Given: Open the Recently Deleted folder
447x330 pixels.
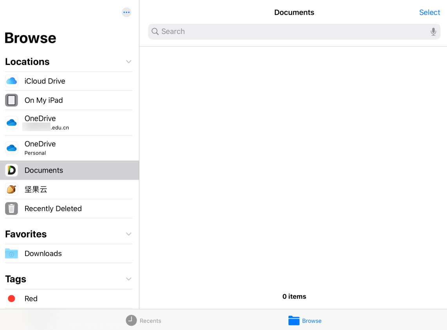Looking at the screenshot, I should point(53,208).
